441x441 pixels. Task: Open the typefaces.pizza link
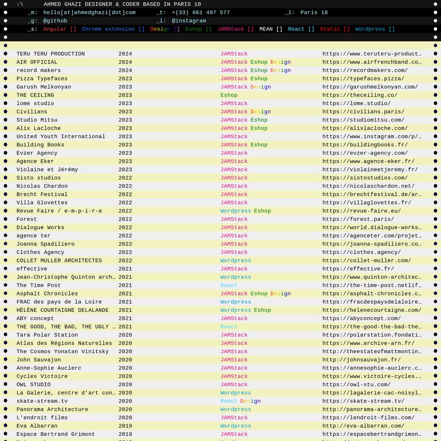[363, 78]
